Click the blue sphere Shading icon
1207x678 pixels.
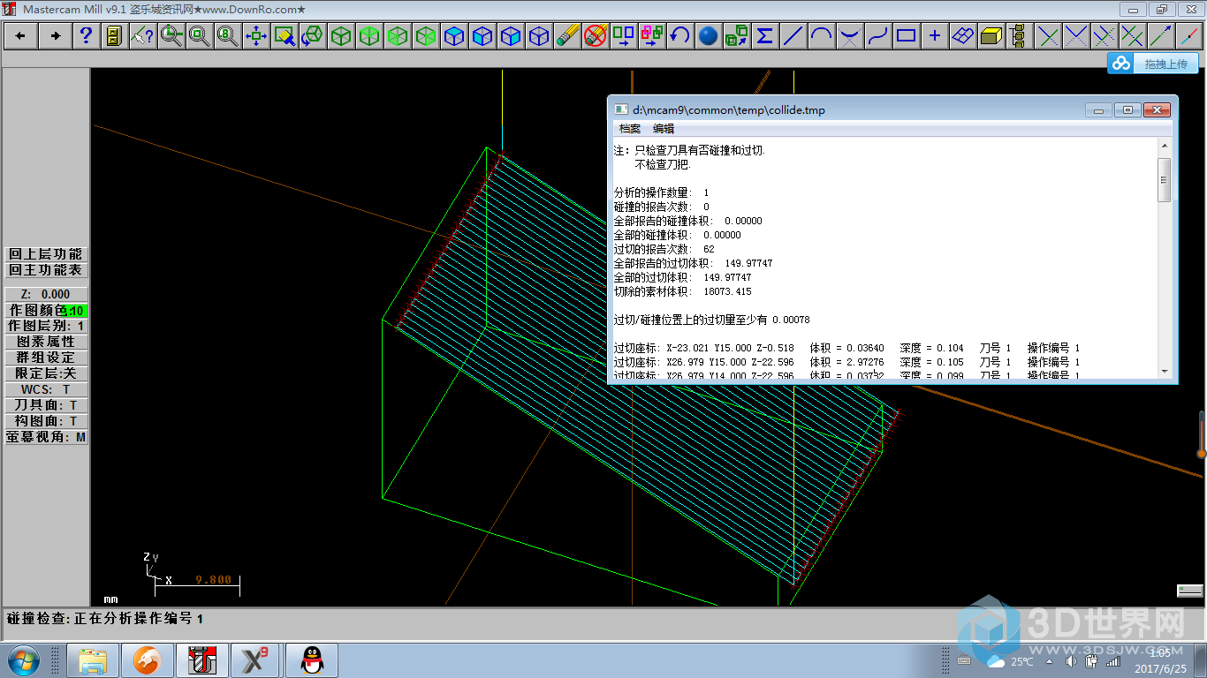(708, 36)
